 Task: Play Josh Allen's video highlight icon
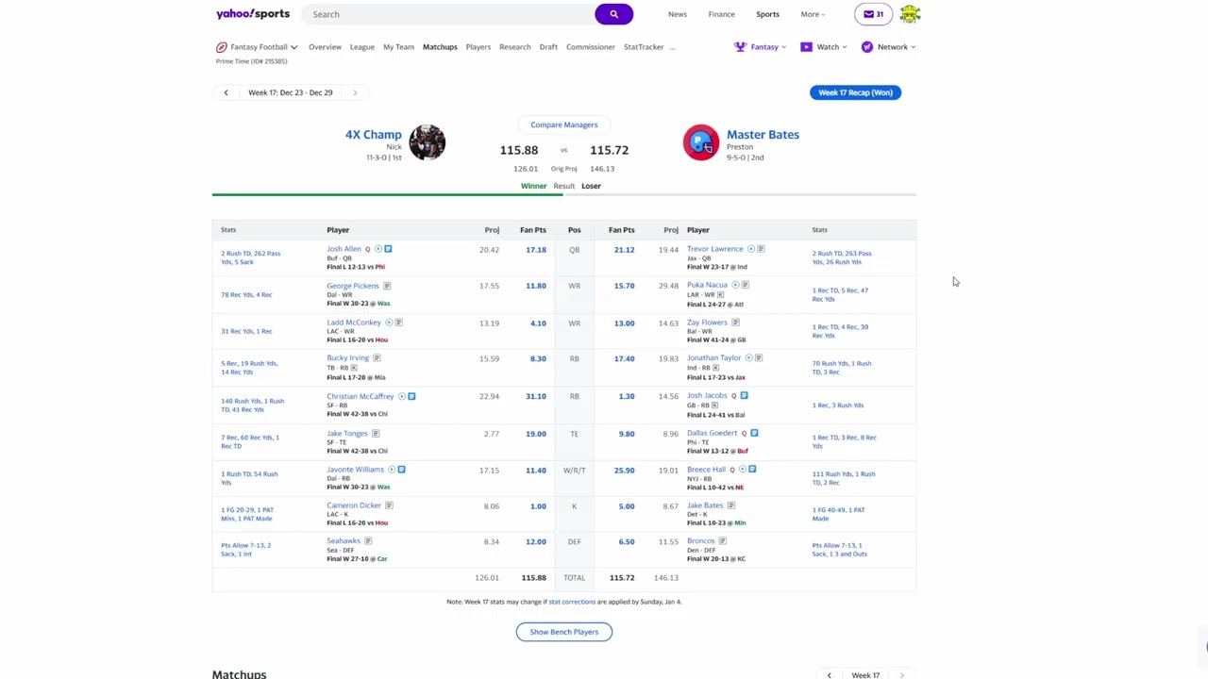pos(377,249)
